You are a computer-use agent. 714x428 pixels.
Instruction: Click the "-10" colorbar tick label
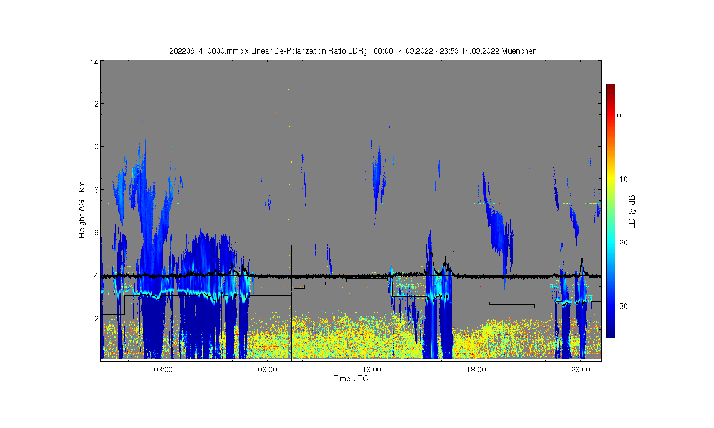[623, 179]
